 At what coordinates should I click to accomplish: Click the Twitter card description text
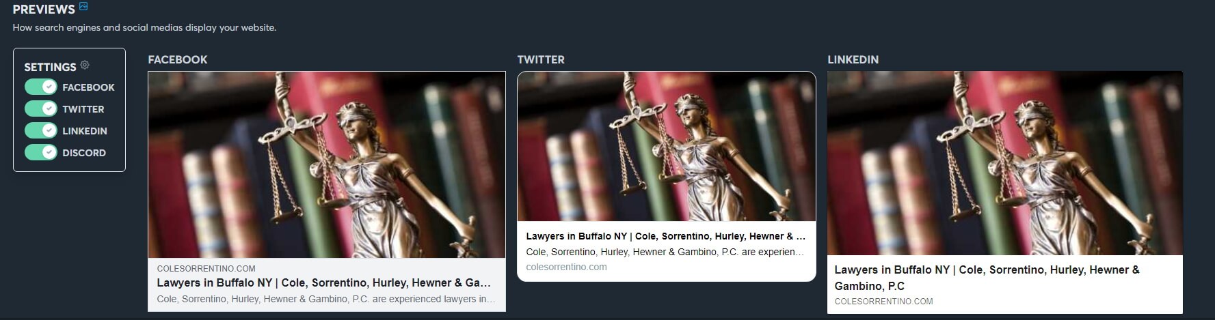[665, 252]
